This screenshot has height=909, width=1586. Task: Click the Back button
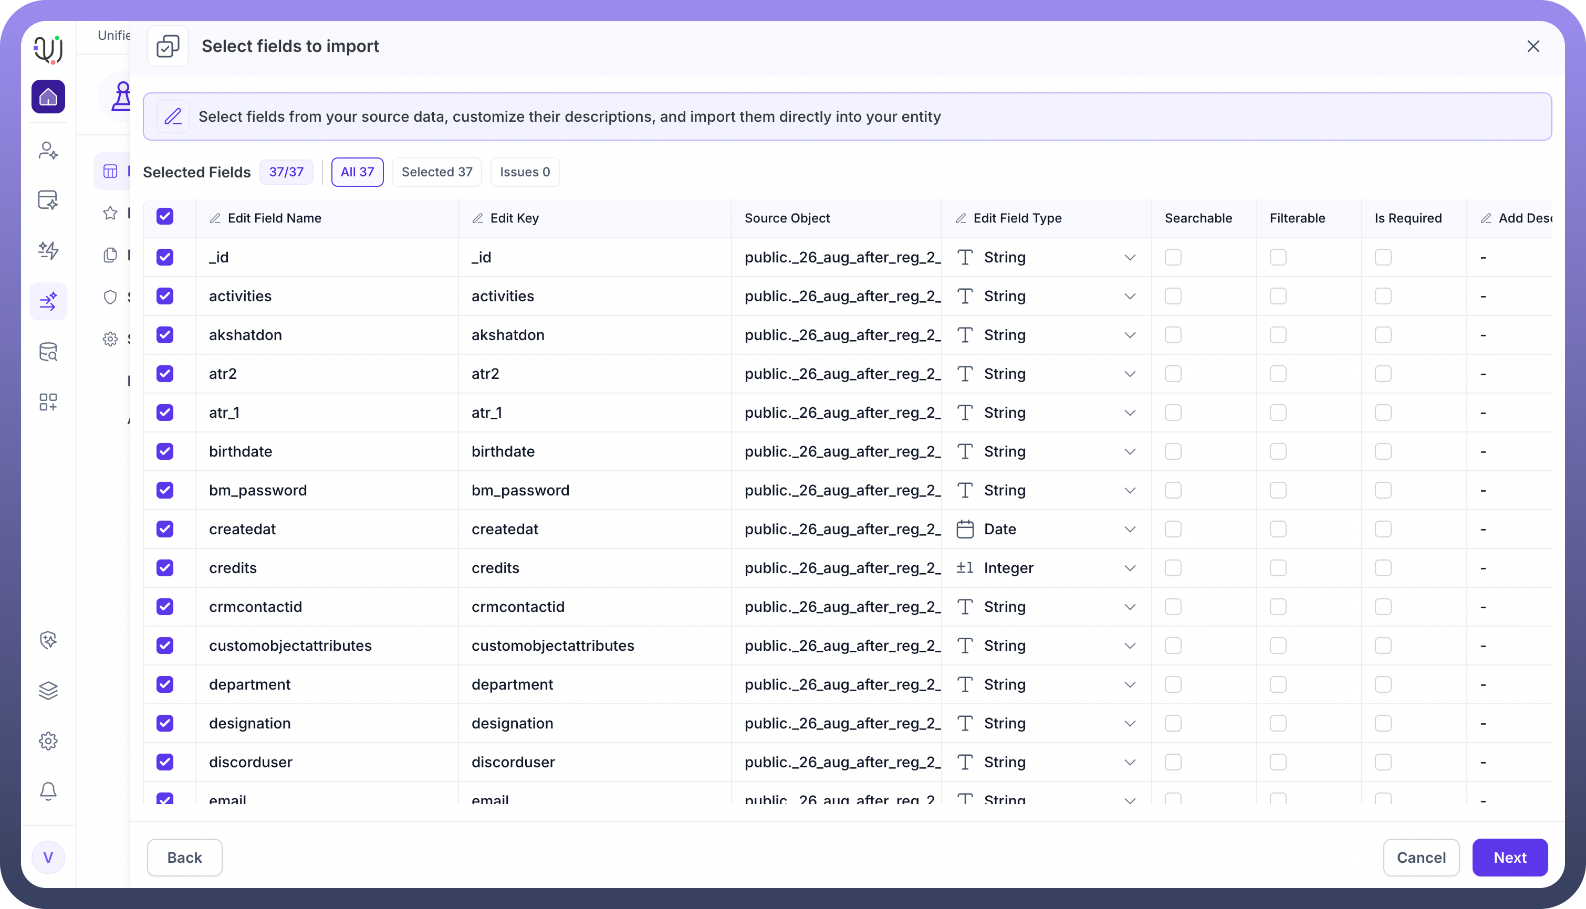[x=184, y=857]
